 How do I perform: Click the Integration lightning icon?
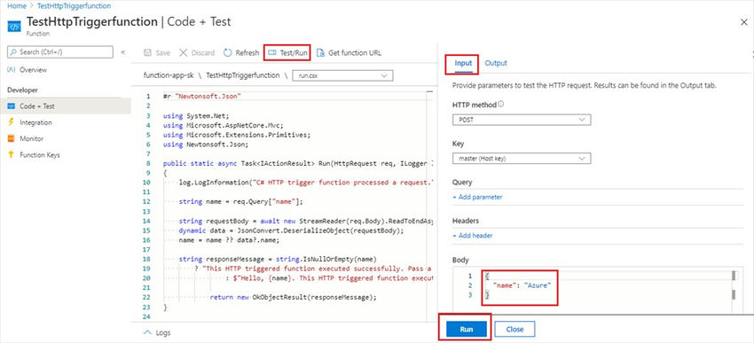(12, 122)
